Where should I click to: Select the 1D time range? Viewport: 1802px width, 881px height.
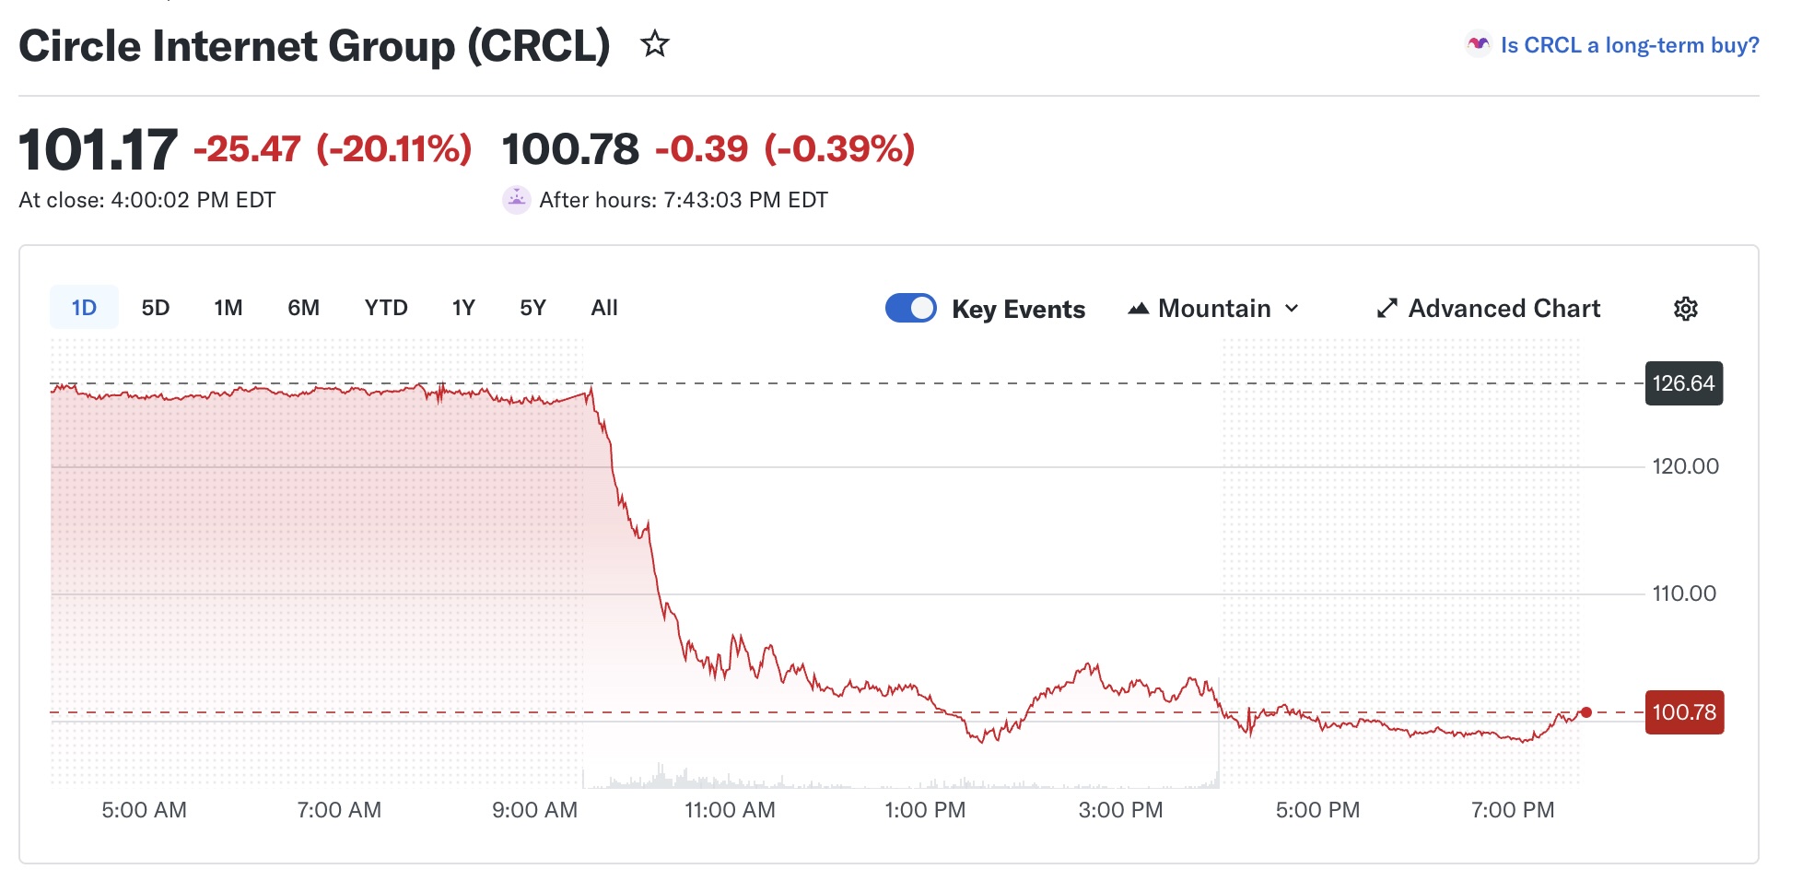pos(84,308)
